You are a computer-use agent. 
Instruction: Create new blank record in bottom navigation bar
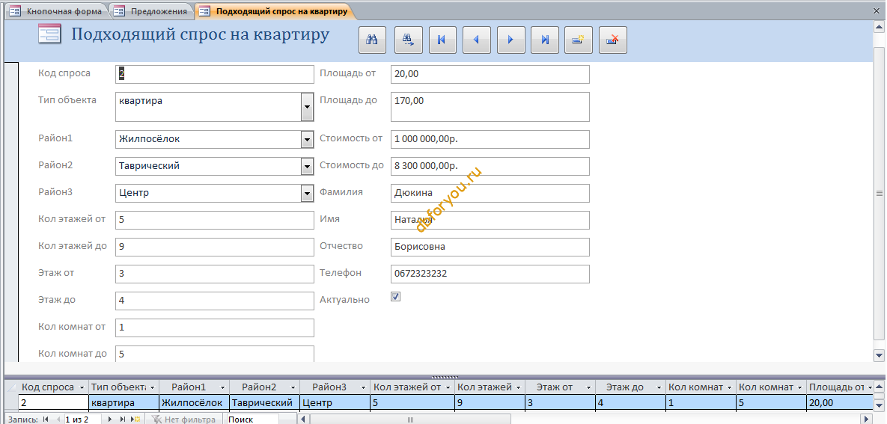tap(136, 420)
